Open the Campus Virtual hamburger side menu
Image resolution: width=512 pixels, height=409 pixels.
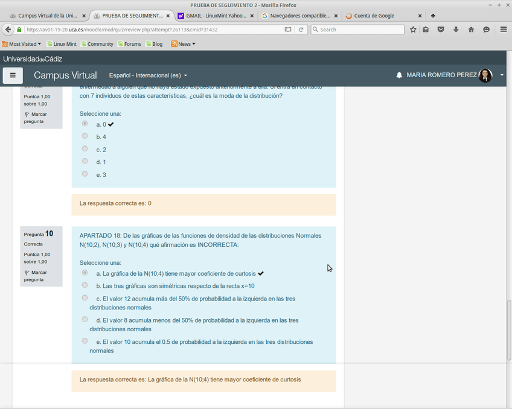click(x=13, y=75)
